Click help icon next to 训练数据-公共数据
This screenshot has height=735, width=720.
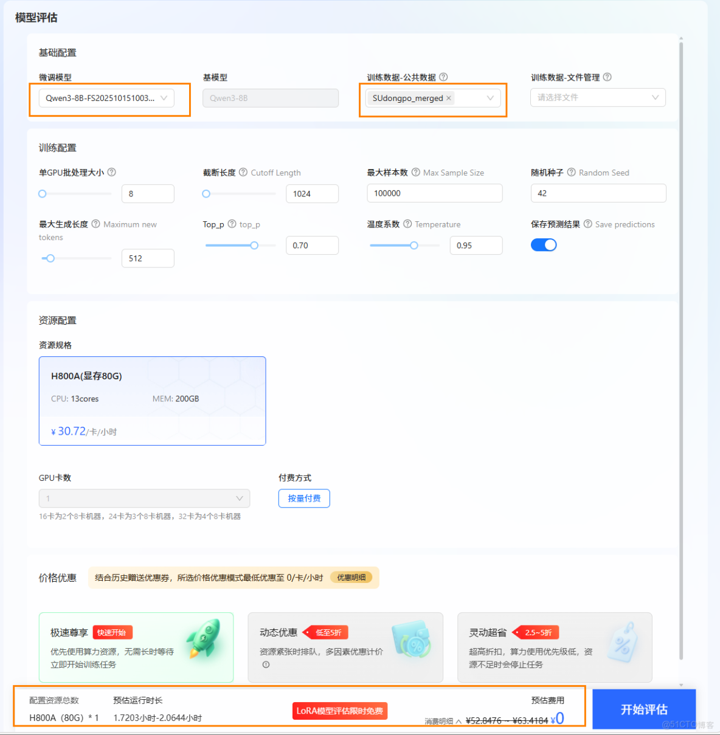click(443, 77)
